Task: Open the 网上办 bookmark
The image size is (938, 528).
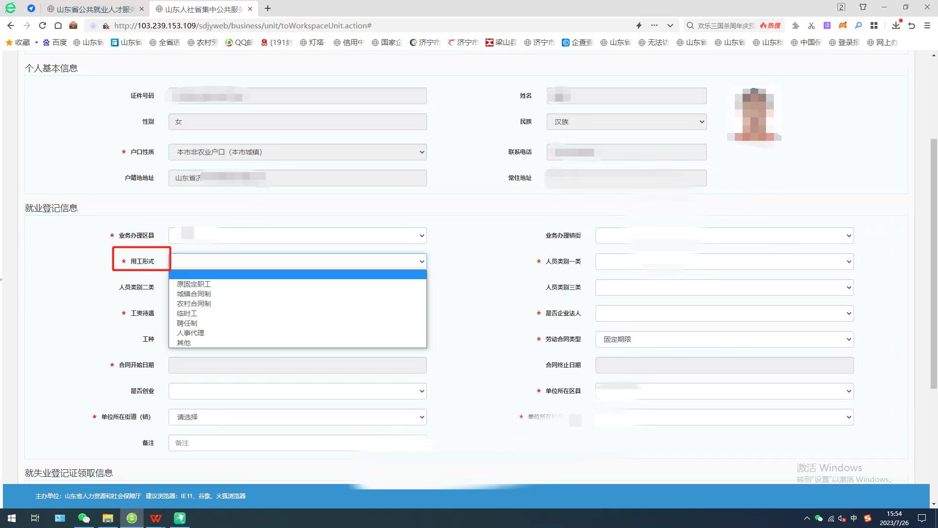Action: pos(882,43)
